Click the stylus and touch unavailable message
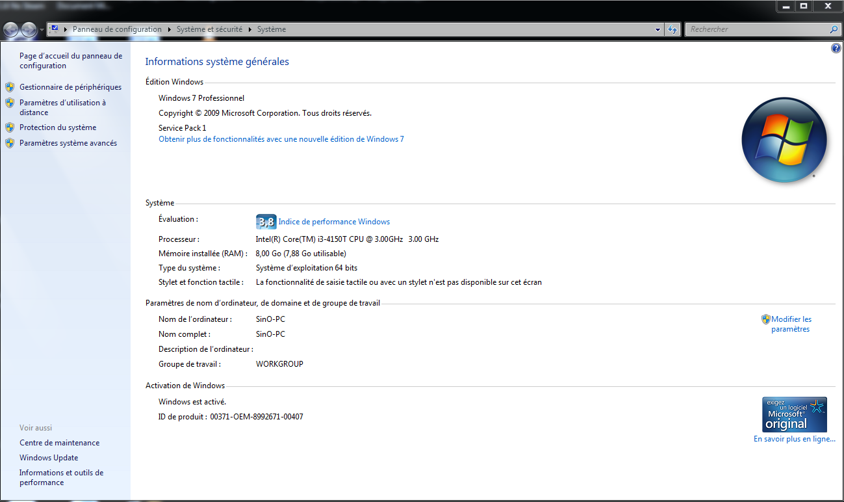 (399, 282)
